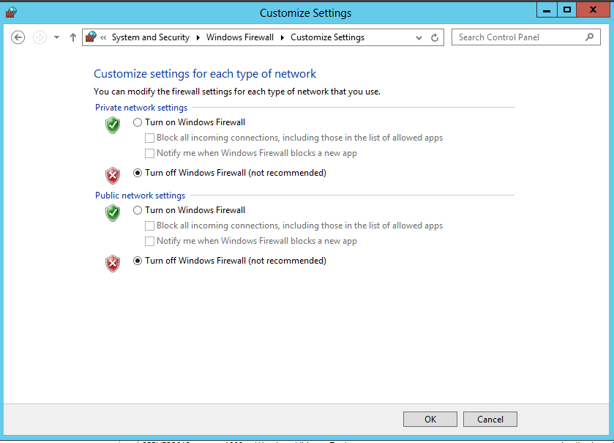Viewport: 614px width, 443px height.
Task: Click the Back navigation arrow
Action: [18, 37]
